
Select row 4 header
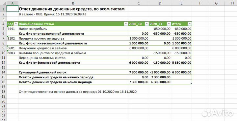pos(3,24)
